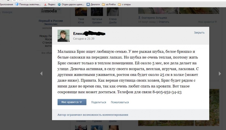The image size is (226, 130).
Task: Report the post via Пожаловаться
Action: click(120, 102)
